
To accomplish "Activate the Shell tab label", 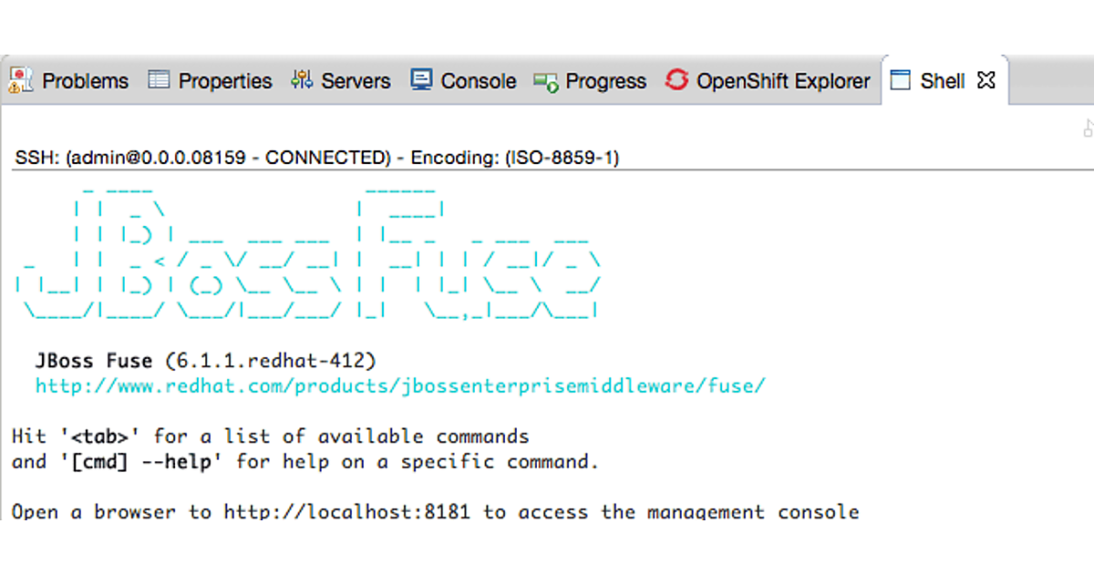I will pos(942,81).
